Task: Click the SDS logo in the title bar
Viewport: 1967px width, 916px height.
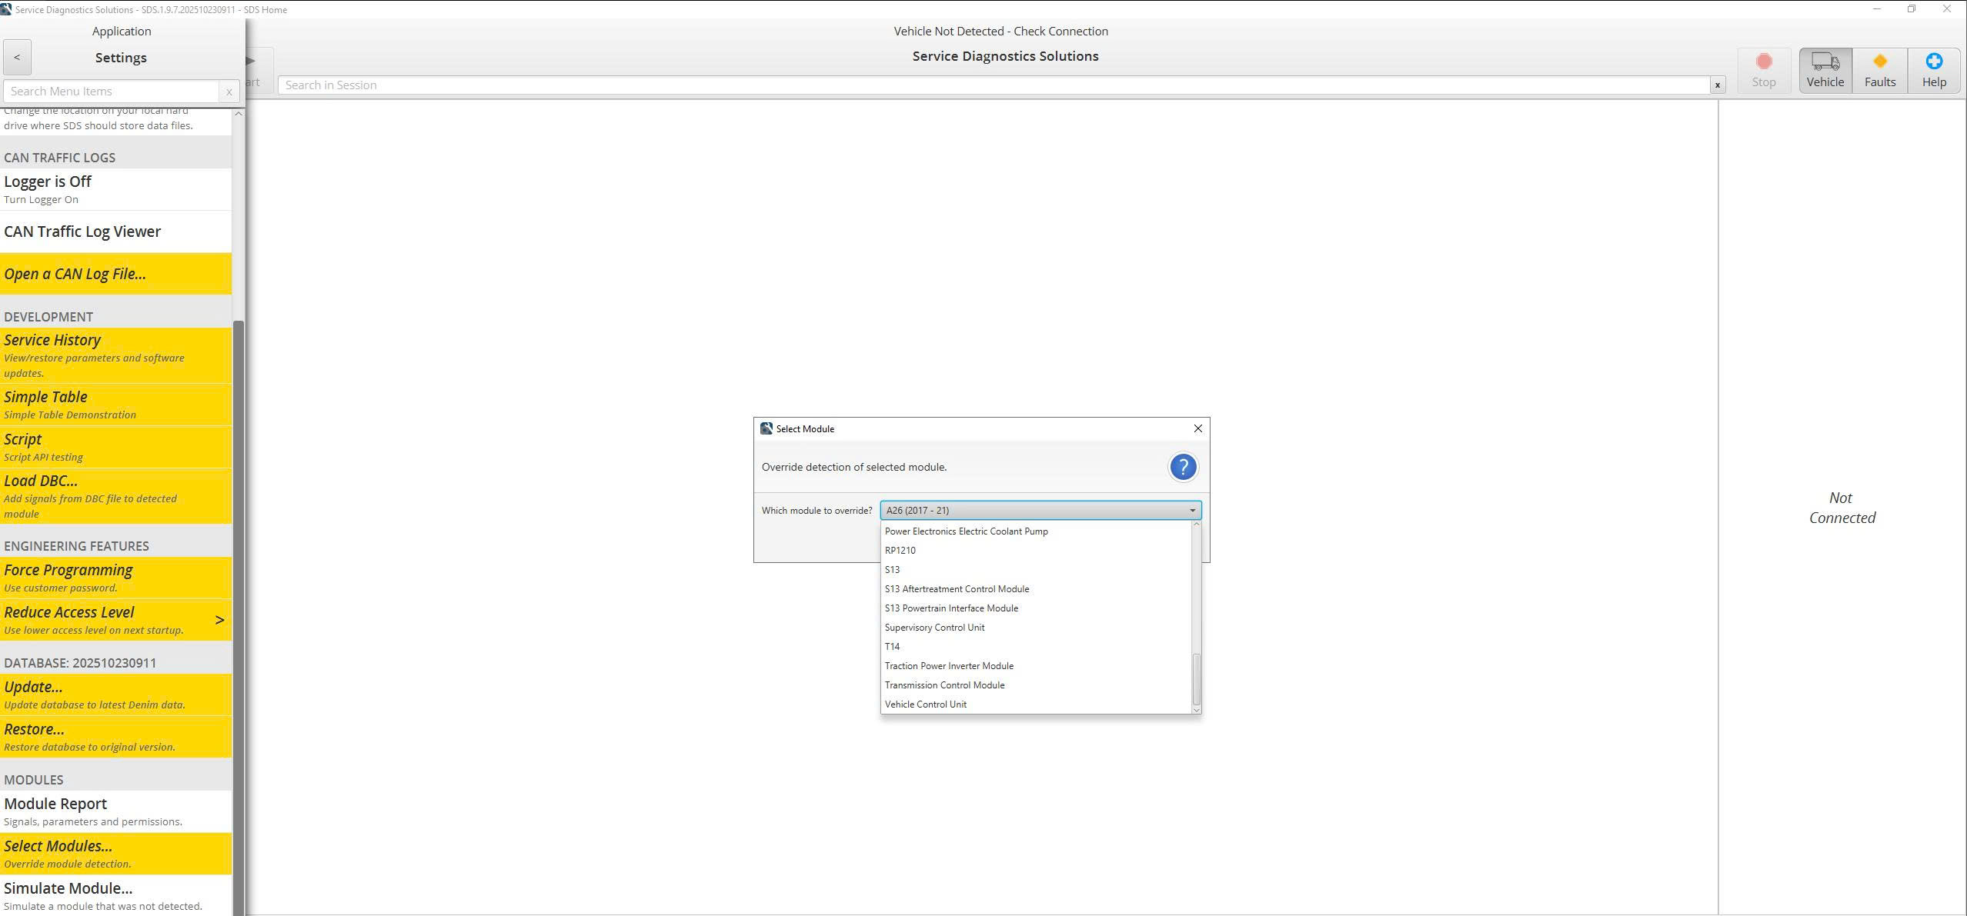Action: coord(8,9)
